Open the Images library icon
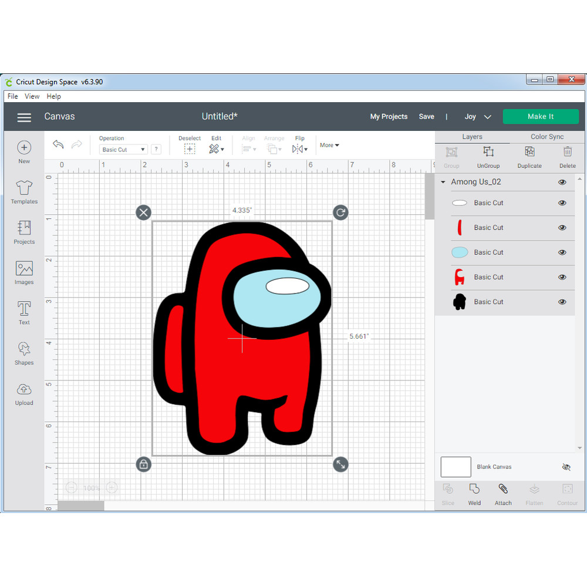 [24, 269]
